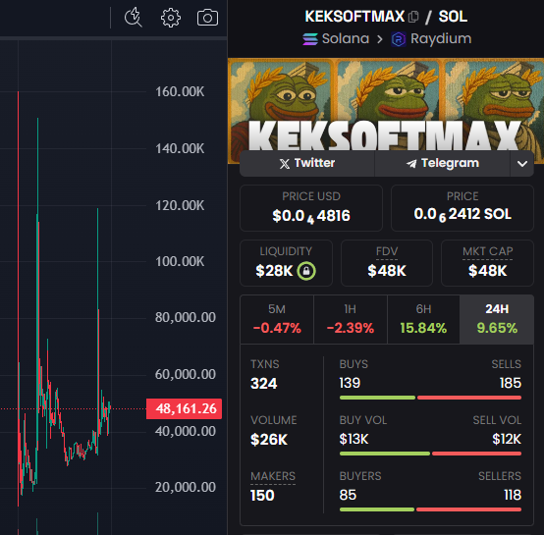Open the Twitter link button
This screenshot has width=544, height=535.
pyautogui.click(x=307, y=163)
